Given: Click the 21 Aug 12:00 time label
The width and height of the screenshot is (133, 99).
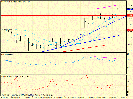Looking at the screenshot, I should pyautogui.click(x=90, y=98).
